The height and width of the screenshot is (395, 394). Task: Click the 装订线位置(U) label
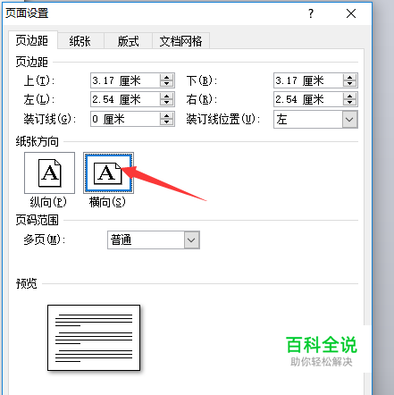[x=223, y=119]
